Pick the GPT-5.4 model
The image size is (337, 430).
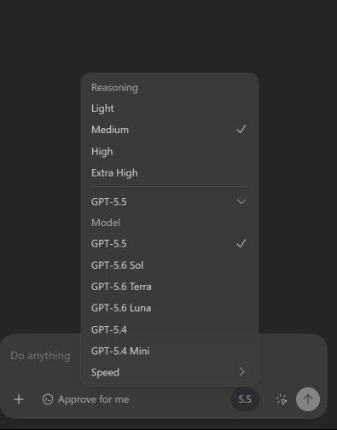(x=170, y=329)
